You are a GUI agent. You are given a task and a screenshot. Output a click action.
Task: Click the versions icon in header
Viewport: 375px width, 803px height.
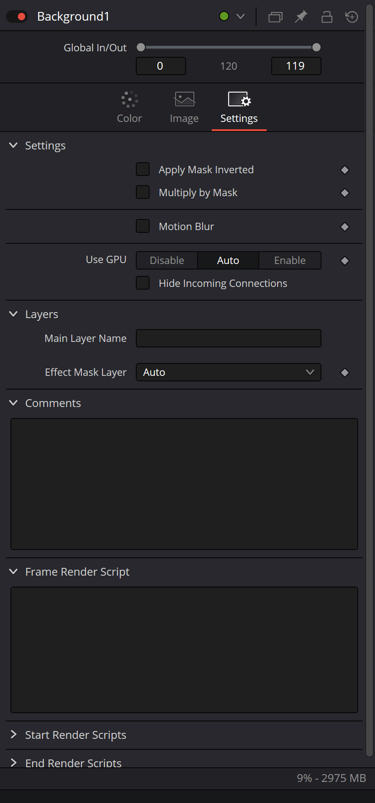(x=275, y=17)
